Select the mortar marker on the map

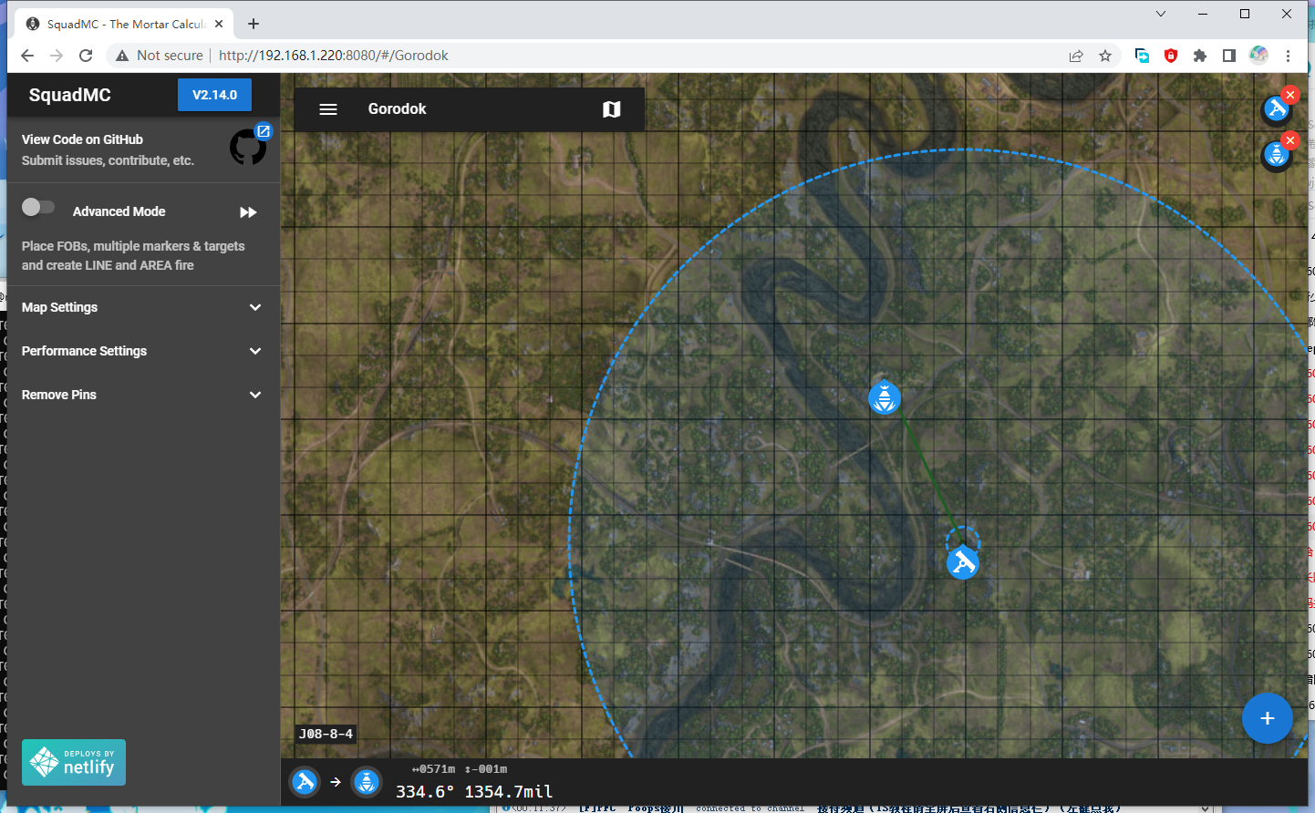click(963, 562)
